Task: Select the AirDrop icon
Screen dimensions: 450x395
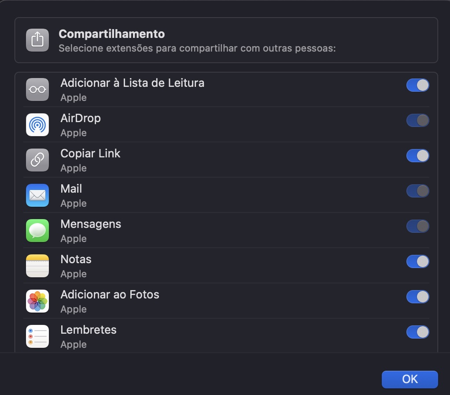Action: 37,125
